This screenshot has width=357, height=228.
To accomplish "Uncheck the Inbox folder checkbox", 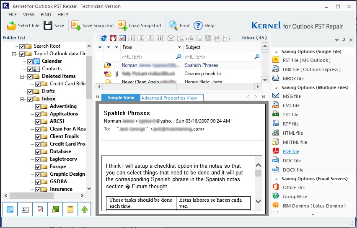I will coord(30,99).
